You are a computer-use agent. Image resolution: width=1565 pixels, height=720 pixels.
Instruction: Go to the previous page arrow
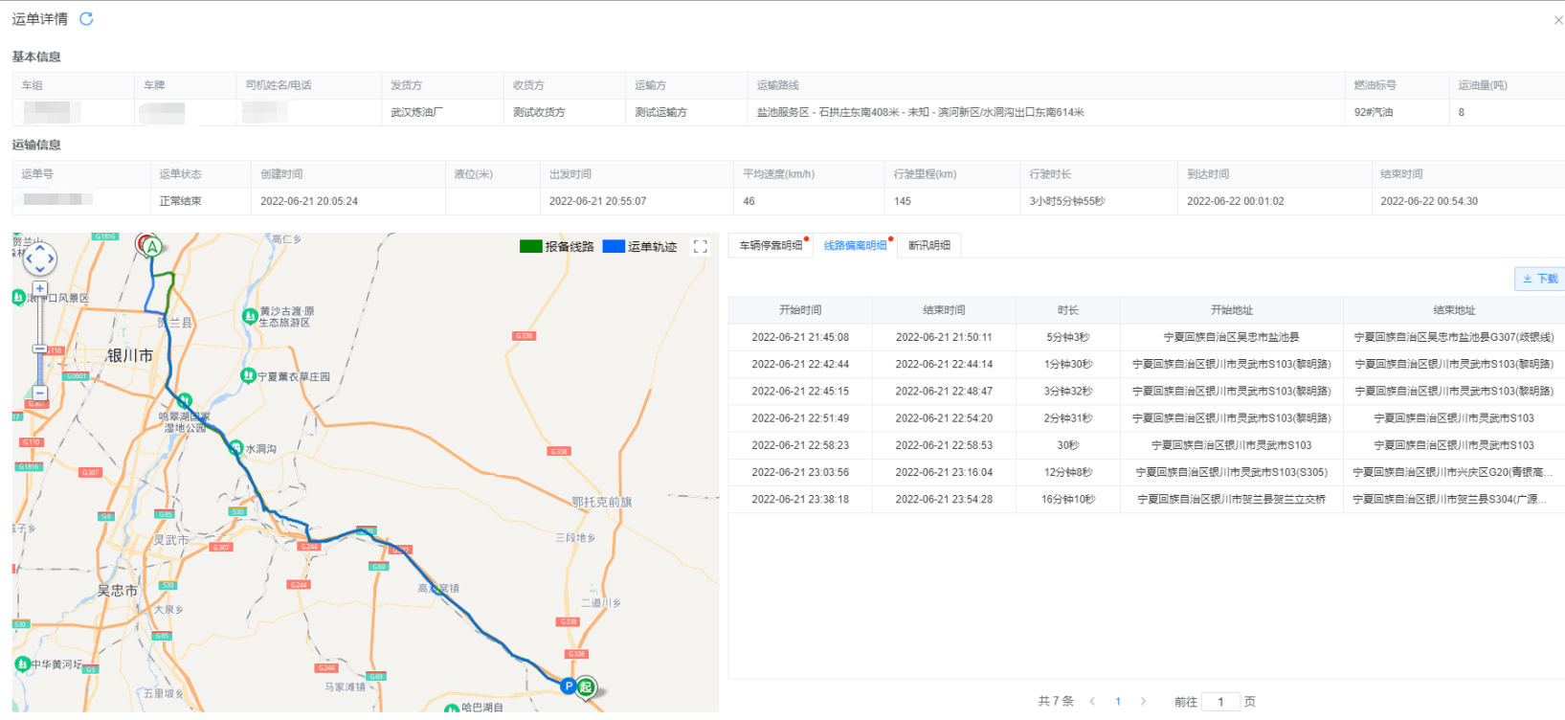(x=1092, y=702)
